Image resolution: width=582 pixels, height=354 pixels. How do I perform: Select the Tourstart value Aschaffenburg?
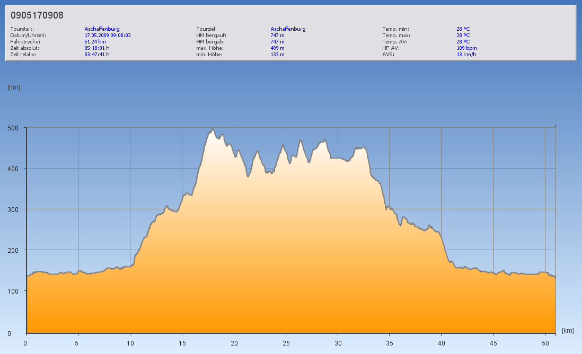102,29
